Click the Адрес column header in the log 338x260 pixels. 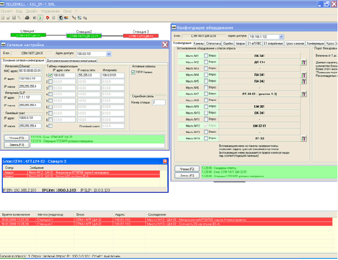coord(128,214)
